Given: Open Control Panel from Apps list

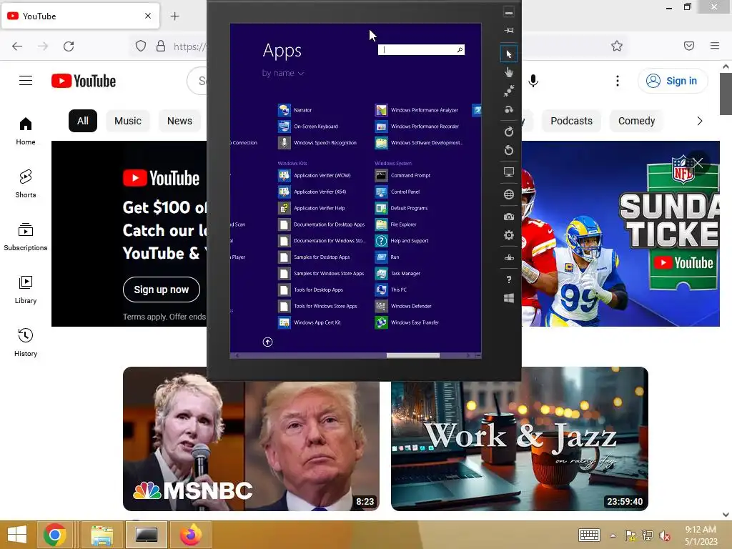Looking at the screenshot, I should click(397, 192).
